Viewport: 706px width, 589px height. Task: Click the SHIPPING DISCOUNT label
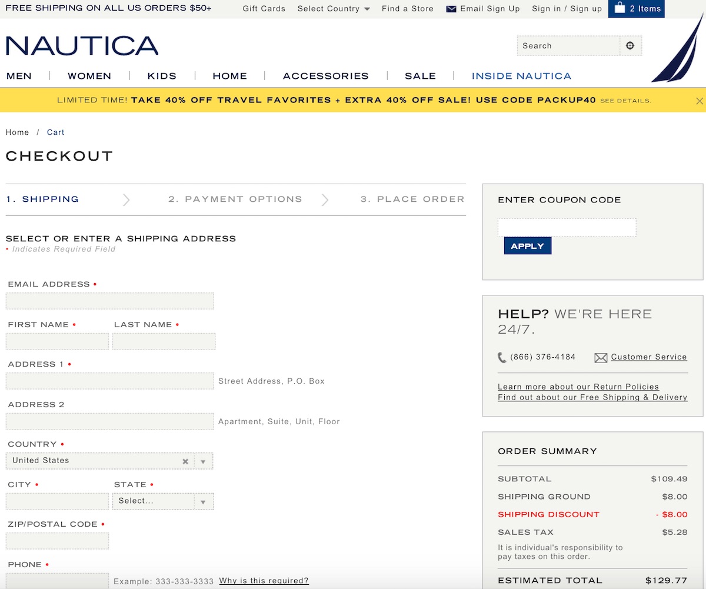[x=548, y=514]
